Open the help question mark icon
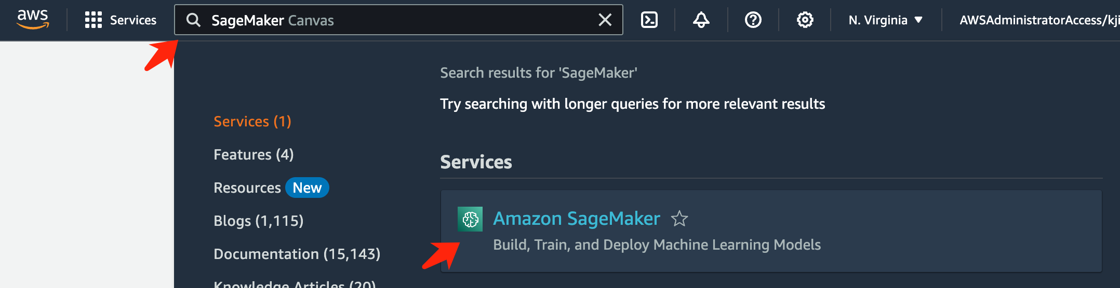Viewport: 1120px width, 288px height. [753, 20]
